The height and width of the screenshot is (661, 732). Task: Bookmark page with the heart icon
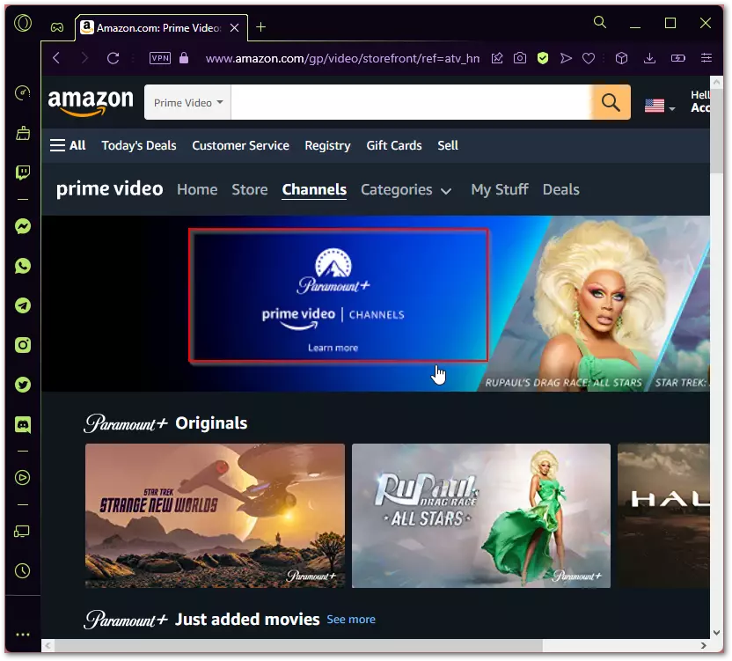(x=589, y=58)
